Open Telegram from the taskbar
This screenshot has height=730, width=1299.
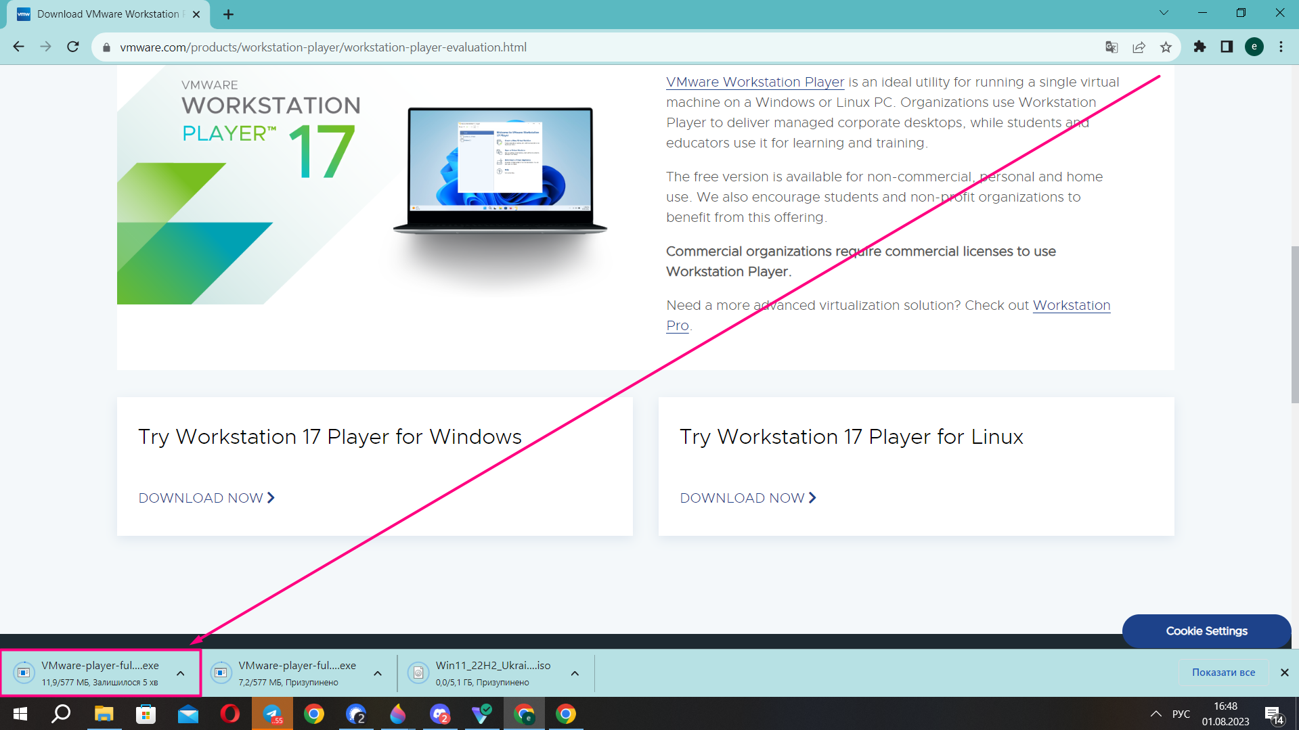(x=272, y=714)
